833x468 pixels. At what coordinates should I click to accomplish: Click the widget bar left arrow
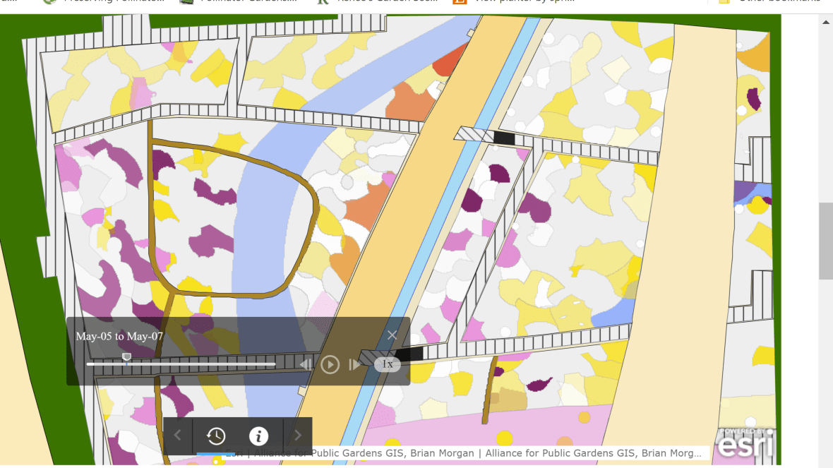coord(178,436)
